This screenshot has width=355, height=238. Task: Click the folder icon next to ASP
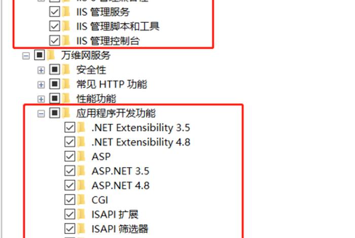pos(81,156)
